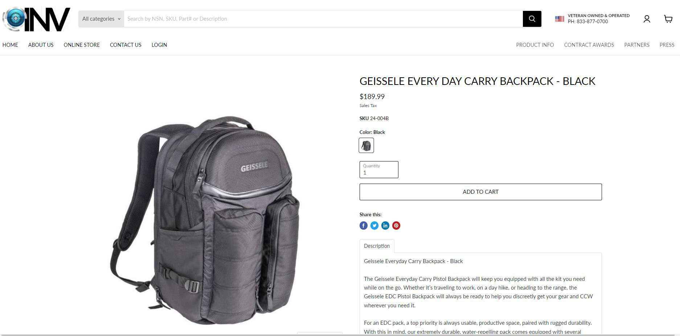The height and width of the screenshot is (336, 680).
Task: Click search by NSN, SKU field
Action: coord(323,19)
